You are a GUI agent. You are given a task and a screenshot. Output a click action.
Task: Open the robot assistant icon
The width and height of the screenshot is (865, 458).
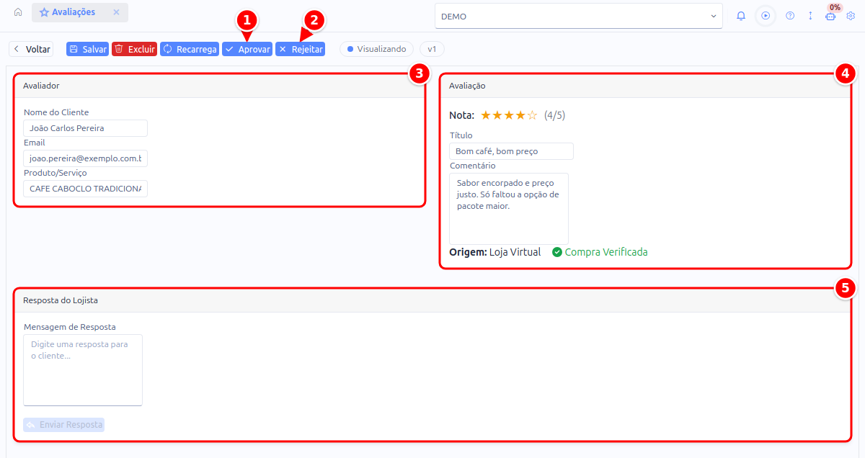click(x=830, y=17)
